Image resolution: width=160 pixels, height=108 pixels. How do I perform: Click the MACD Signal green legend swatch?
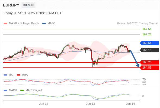[x=22, y=90]
